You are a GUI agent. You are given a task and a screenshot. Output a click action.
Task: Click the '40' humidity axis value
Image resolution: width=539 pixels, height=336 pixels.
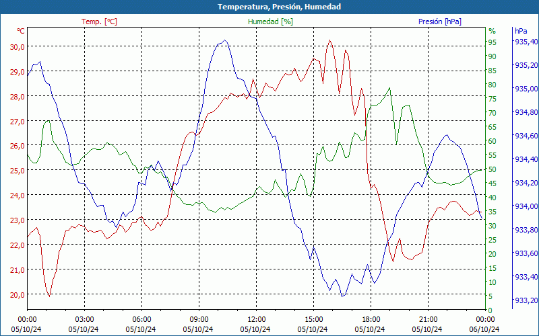pyautogui.click(x=493, y=198)
